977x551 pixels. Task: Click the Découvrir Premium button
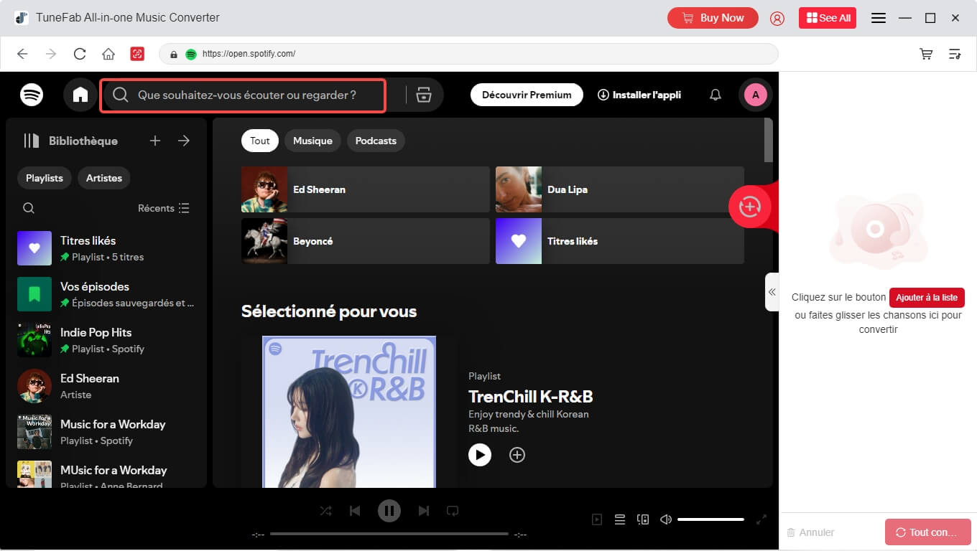point(527,94)
